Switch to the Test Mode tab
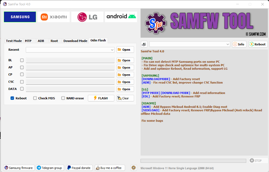269x172 pixels. 14,41
